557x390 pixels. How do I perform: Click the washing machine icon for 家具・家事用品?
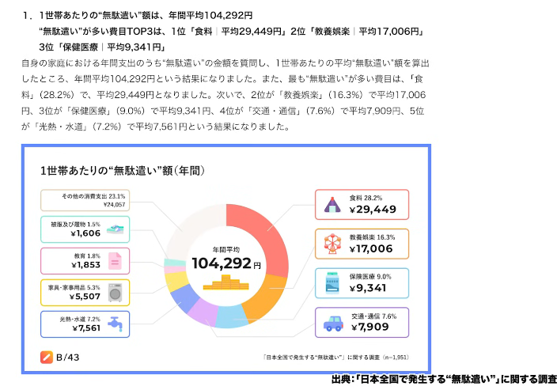tap(116, 291)
